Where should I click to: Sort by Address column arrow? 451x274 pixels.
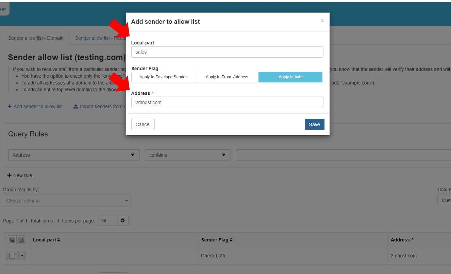point(413,239)
